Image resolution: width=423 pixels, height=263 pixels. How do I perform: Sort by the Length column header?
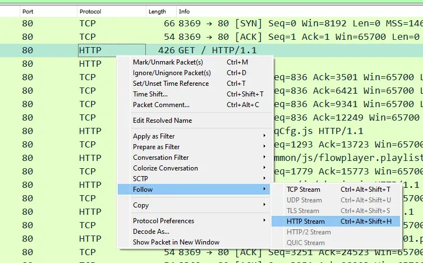(162, 12)
